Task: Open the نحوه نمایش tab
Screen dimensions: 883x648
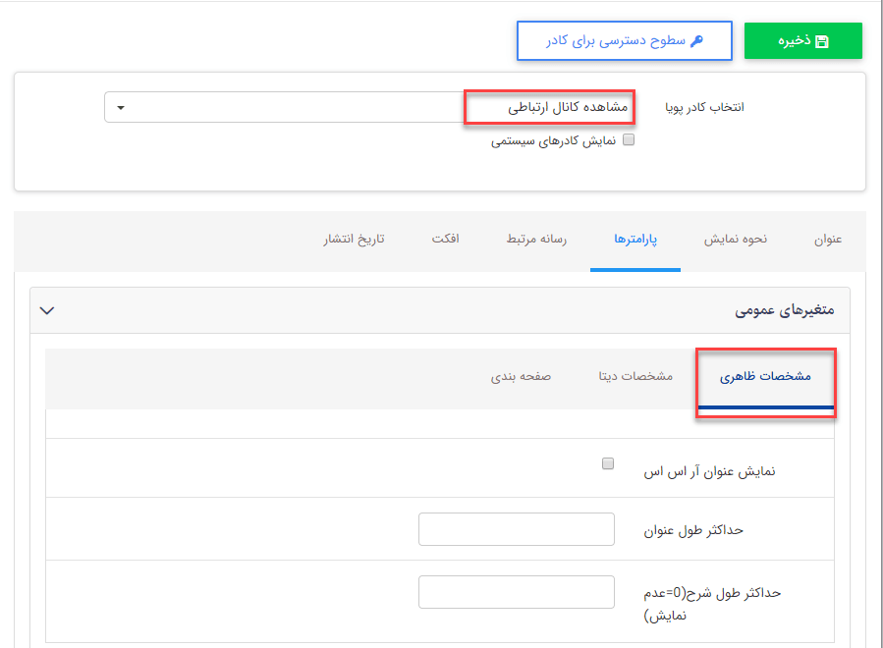Action: point(735,239)
